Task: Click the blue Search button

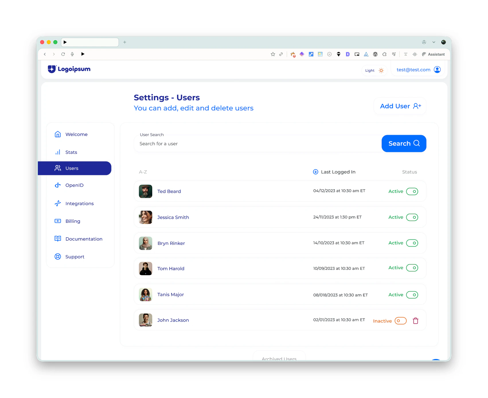Action: (404, 143)
